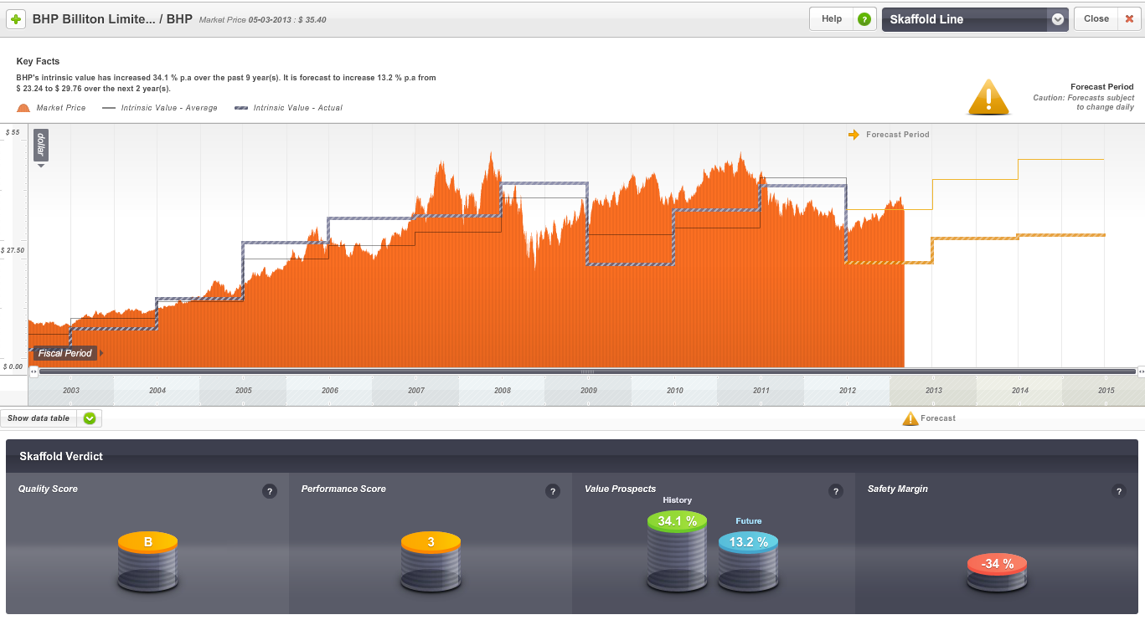Viewport: 1145px width, 620px height.
Task: Select year 2007 on the timeline
Action: click(416, 391)
